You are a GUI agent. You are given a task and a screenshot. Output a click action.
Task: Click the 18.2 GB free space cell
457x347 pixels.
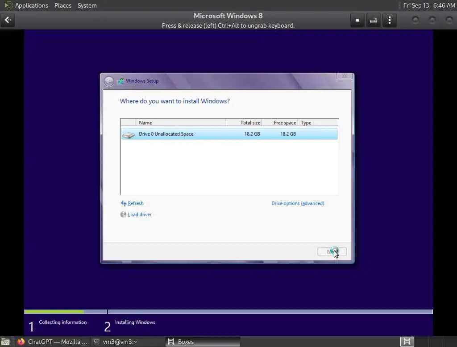coord(288,134)
